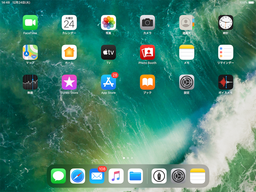Open the Notes app (メモ) on home screen
This screenshot has height=192, width=256.
point(186,52)
